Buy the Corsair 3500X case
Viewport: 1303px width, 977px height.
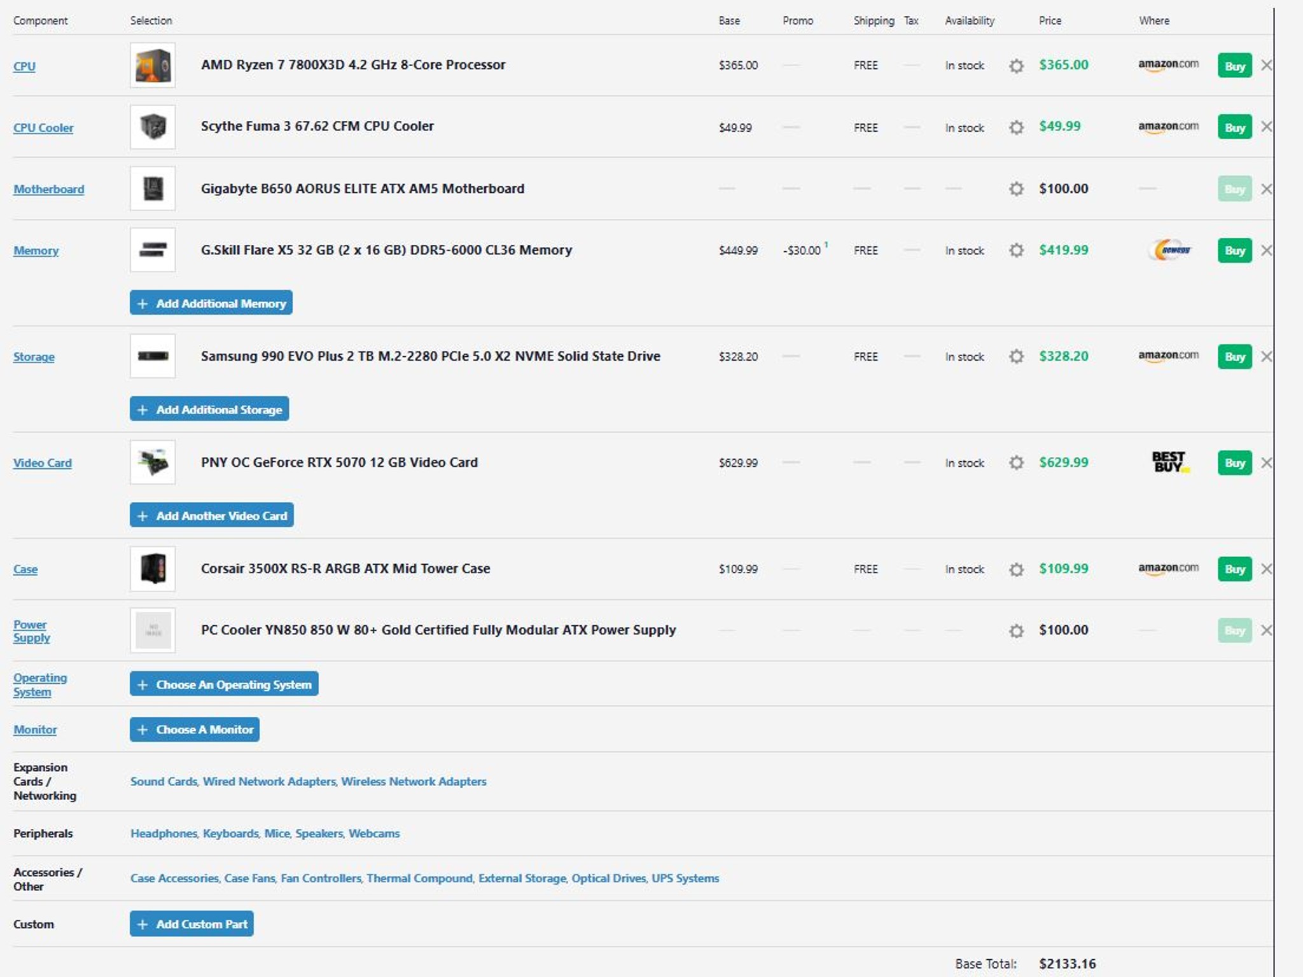click(1234, 569)
